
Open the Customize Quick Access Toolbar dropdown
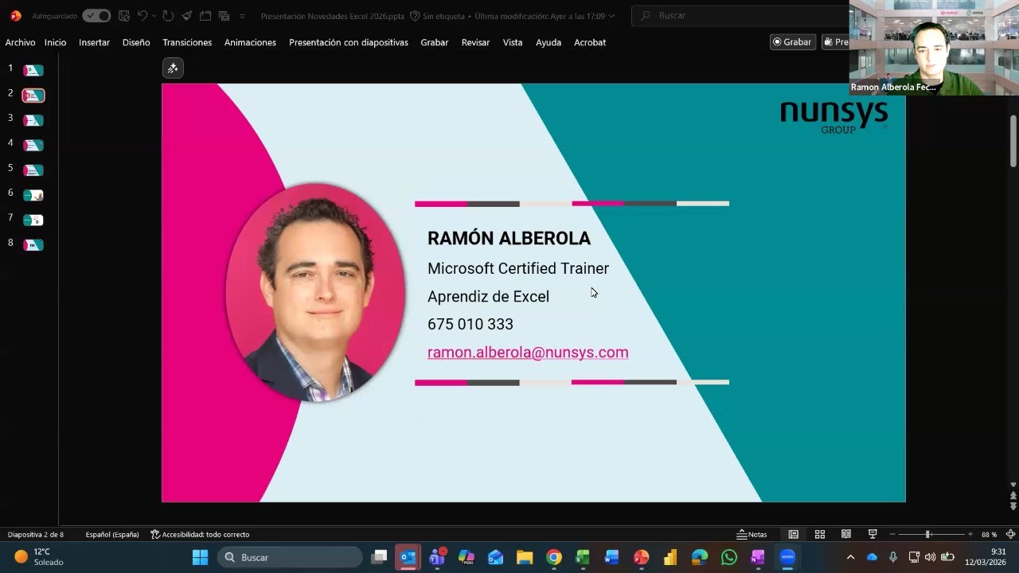(242, 16)
